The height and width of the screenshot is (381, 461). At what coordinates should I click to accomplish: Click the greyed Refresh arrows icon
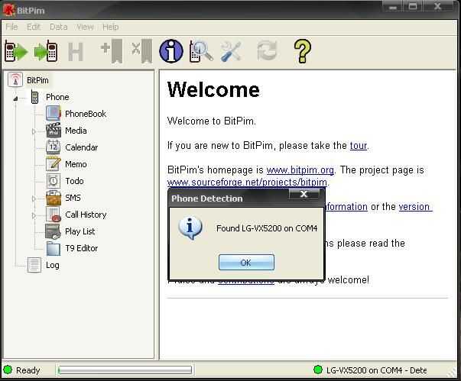pos(267,51)
